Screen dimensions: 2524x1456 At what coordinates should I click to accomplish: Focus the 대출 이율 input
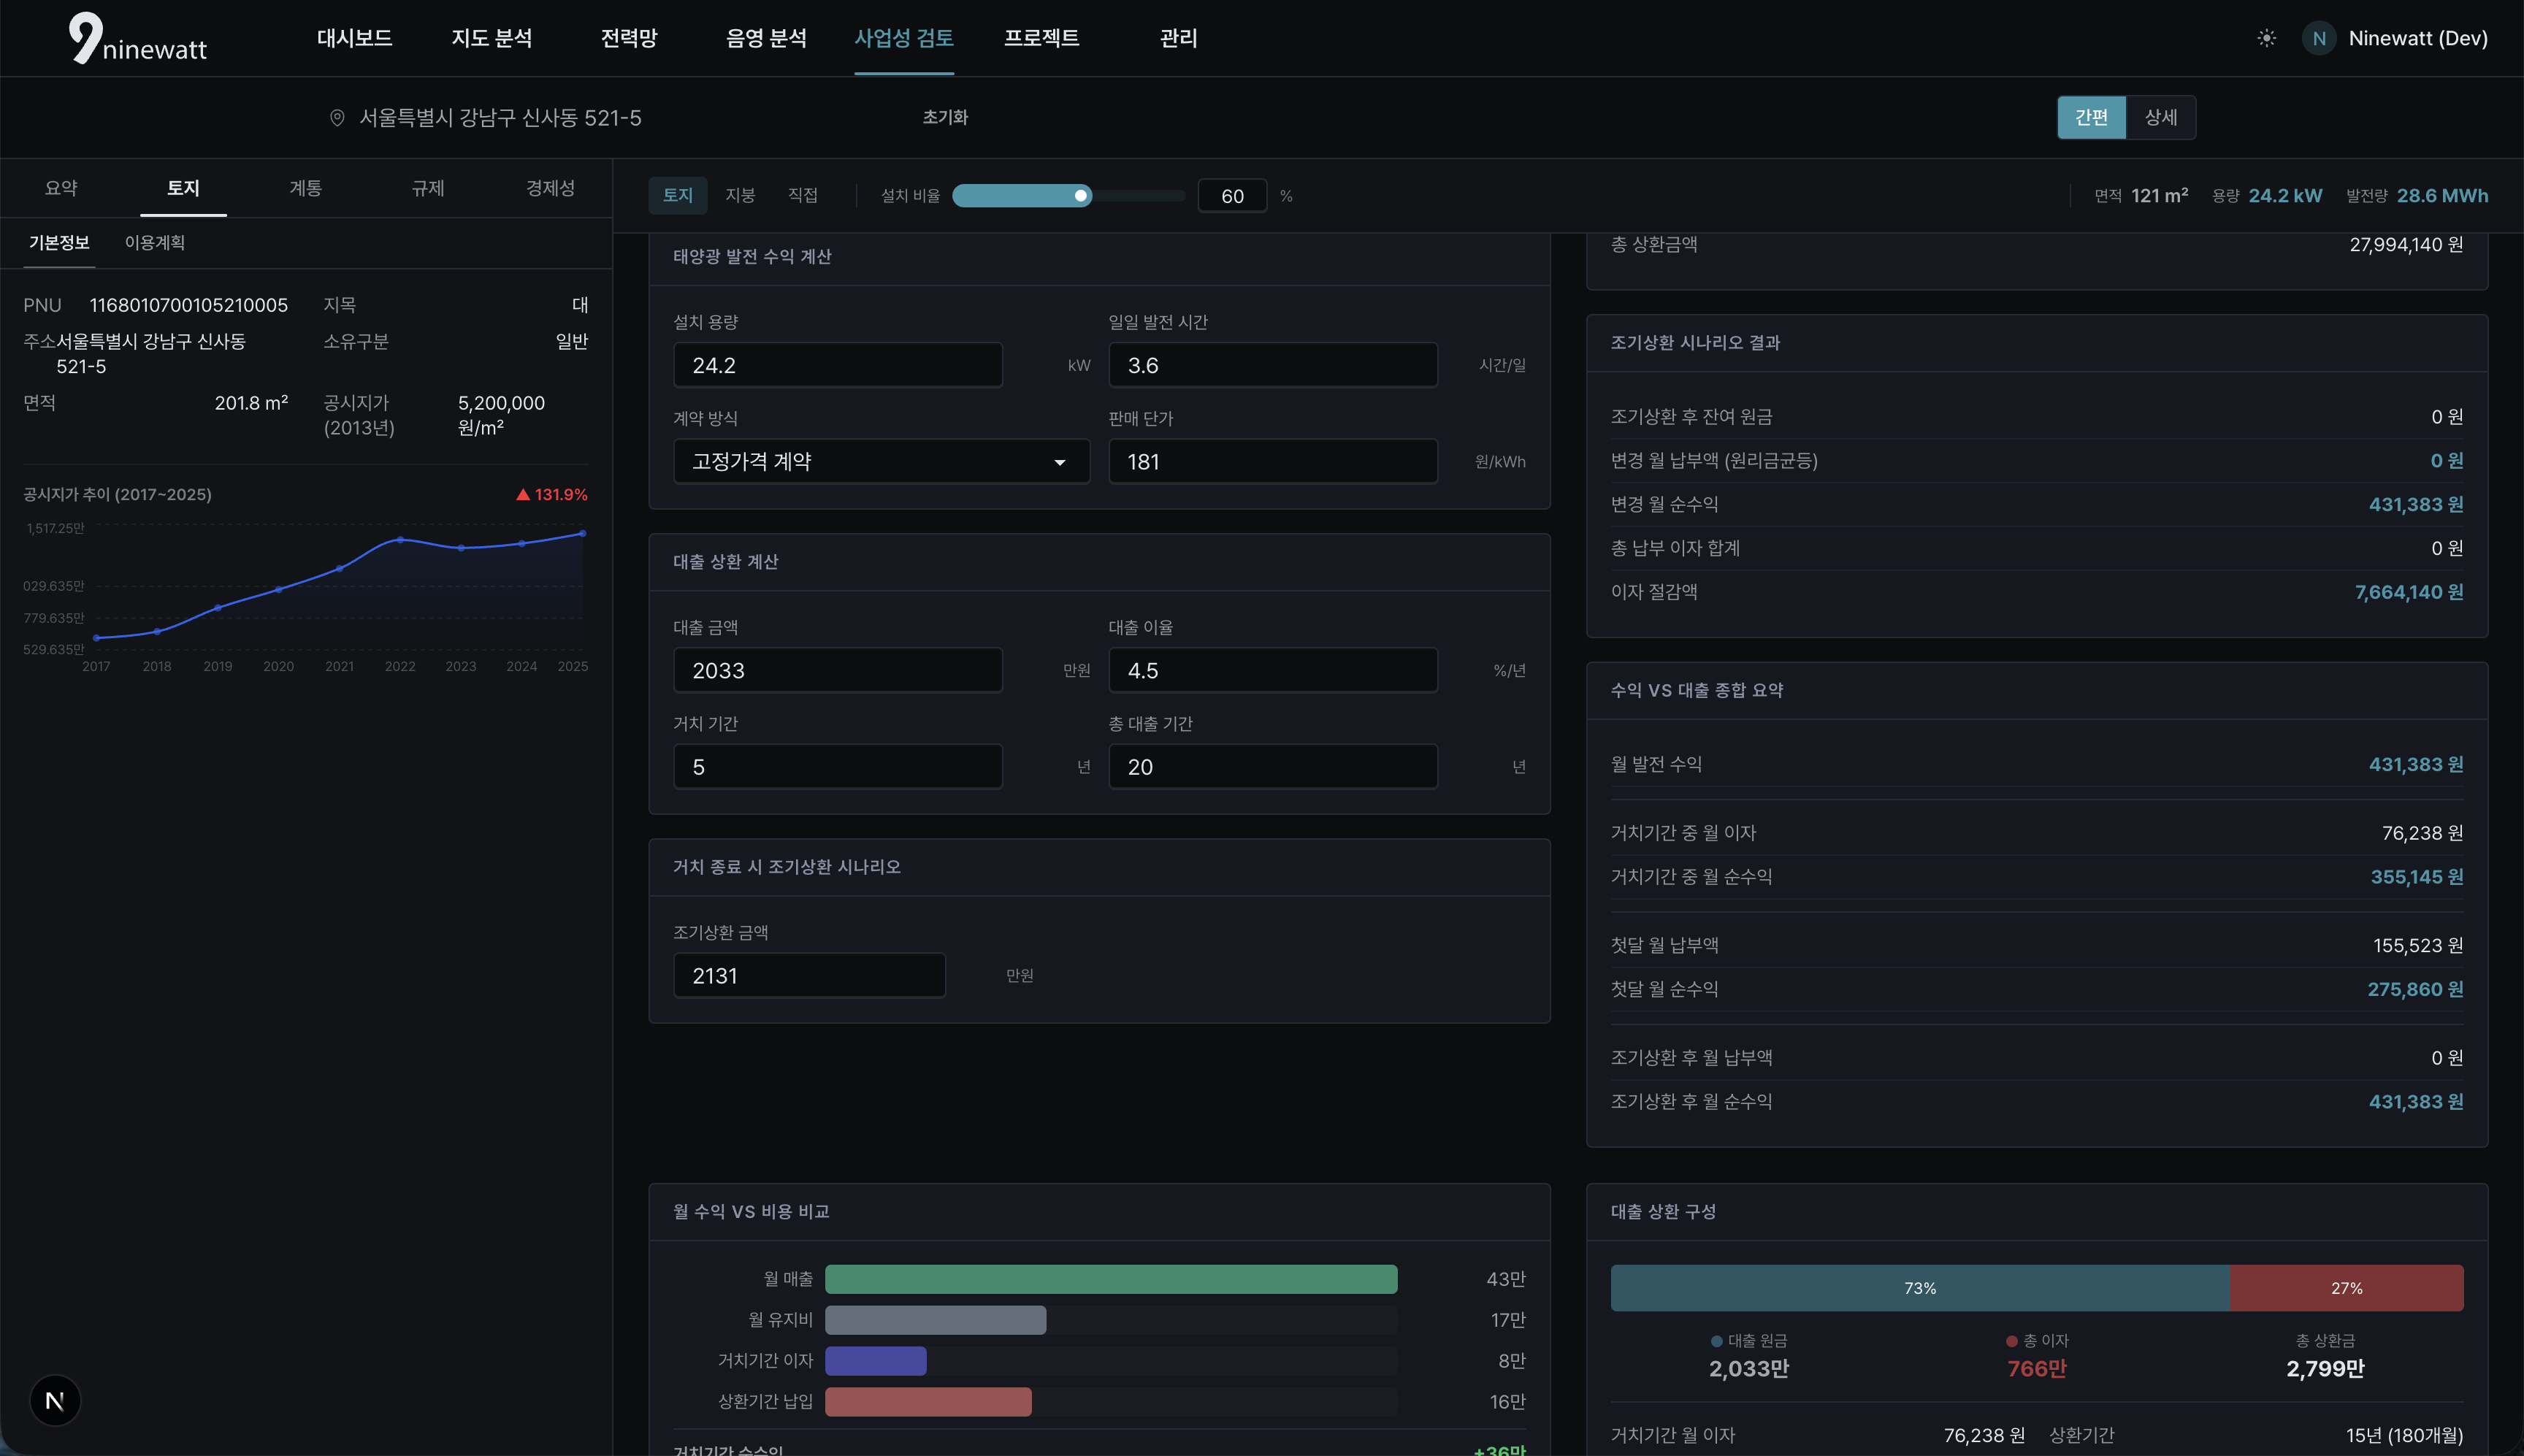(1273, 670)
